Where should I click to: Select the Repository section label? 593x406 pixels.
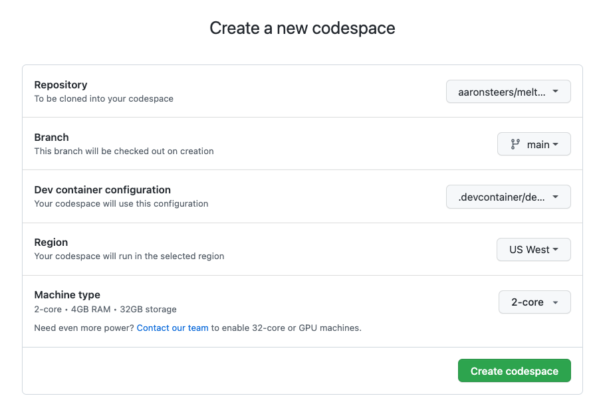(x=60, y=84)
